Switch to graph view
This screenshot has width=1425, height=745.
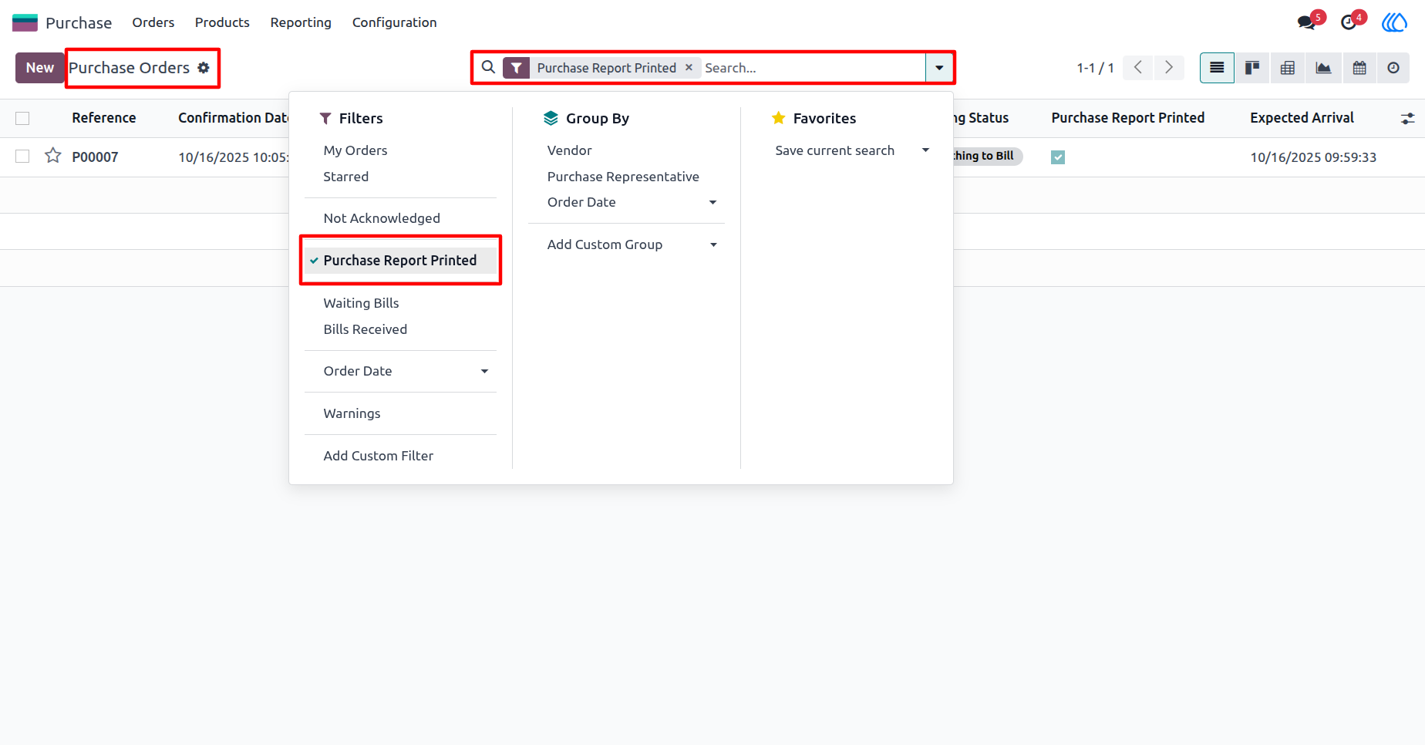1323,68
